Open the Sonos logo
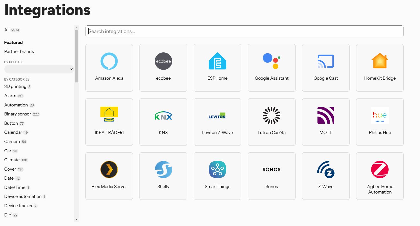Screen dimensions: 420x226 (272, 169)
